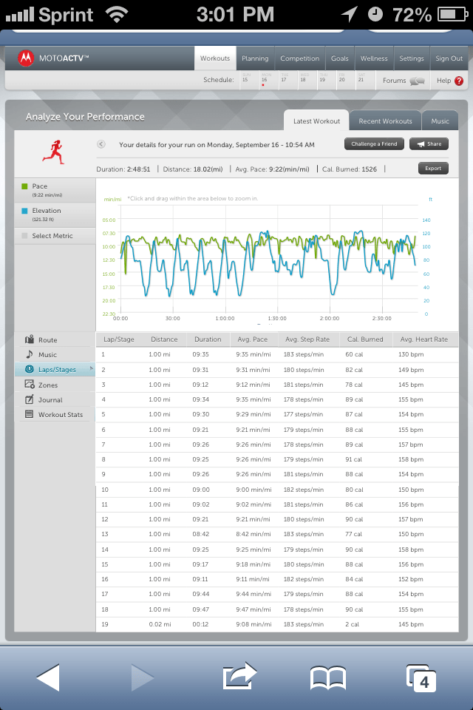Open the Planning menu tab
The width and height of the screenshot is (473, 710).
255,58
